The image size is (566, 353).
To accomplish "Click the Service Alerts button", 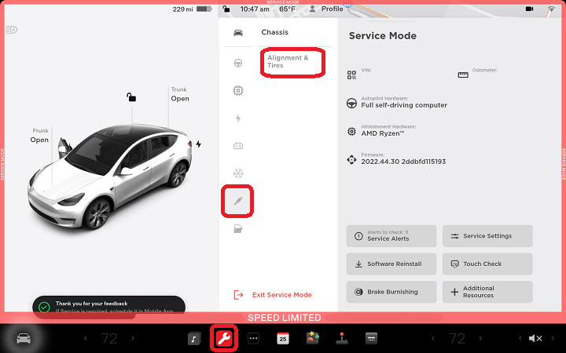I will coord(391,236).
